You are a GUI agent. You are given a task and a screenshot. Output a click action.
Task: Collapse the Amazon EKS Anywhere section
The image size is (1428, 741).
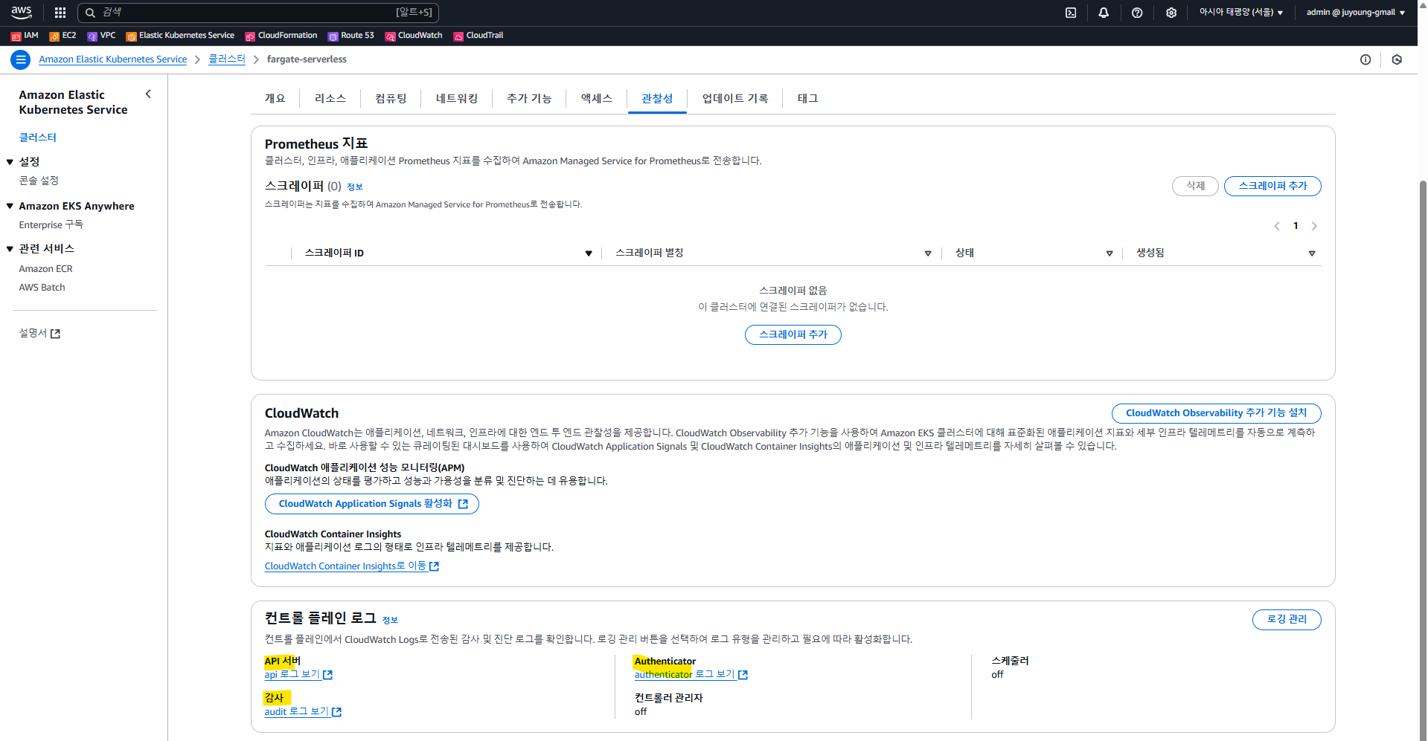(10, 206)
